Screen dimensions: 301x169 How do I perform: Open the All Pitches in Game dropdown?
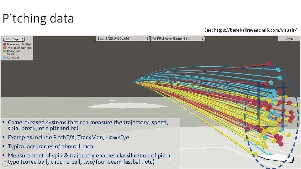tap(177, 38)
